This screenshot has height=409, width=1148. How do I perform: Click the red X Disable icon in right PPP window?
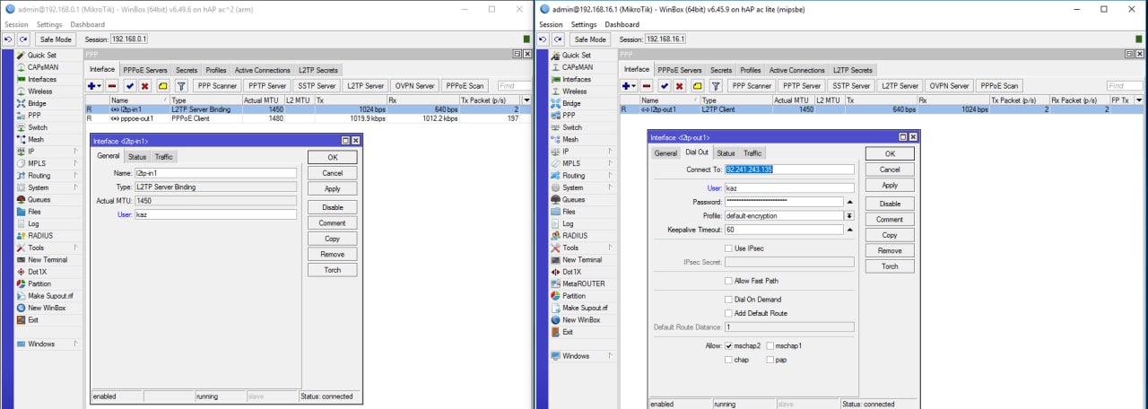click(x=679, y=86)
